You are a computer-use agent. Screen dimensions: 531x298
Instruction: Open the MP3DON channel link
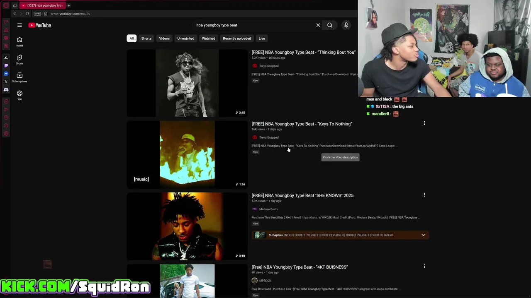[x=265, y=281]
